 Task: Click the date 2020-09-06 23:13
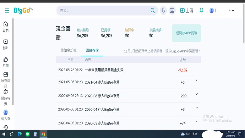click(x=70, y=96)
